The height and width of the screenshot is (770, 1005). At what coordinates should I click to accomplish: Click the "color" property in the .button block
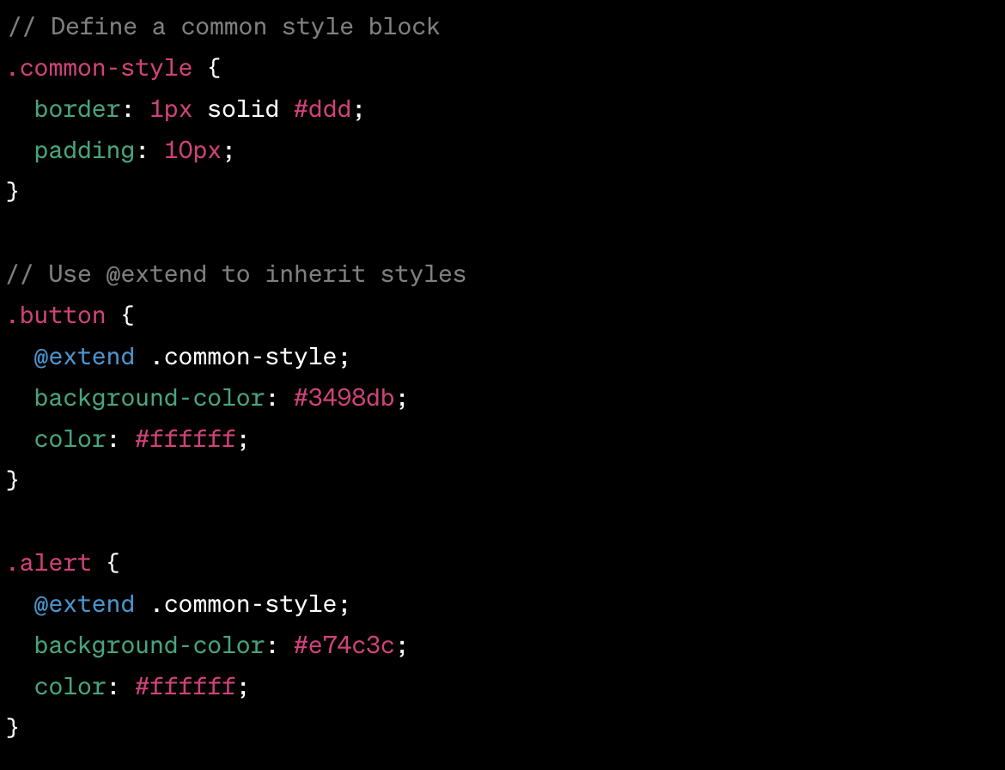(x=70, y=439)
